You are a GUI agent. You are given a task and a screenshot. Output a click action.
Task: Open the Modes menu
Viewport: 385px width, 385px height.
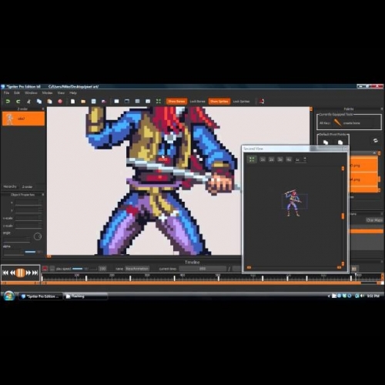click(x=47, y=92)
